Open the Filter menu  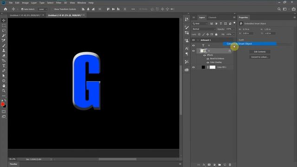[58, 3]
